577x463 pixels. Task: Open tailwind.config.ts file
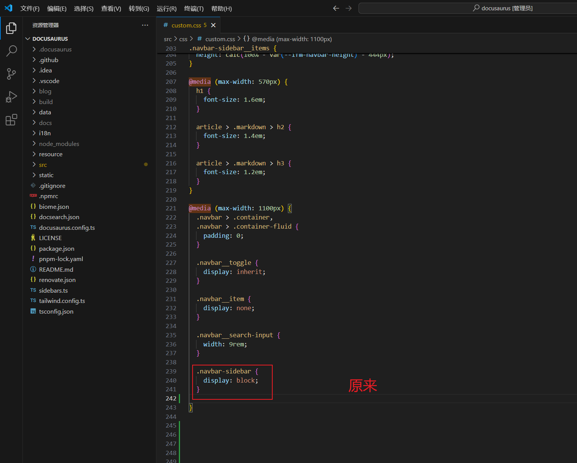click(89, 301)
